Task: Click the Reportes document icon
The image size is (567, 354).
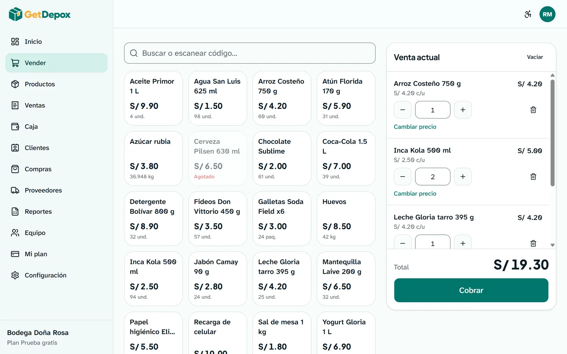Action: point(15,212)
